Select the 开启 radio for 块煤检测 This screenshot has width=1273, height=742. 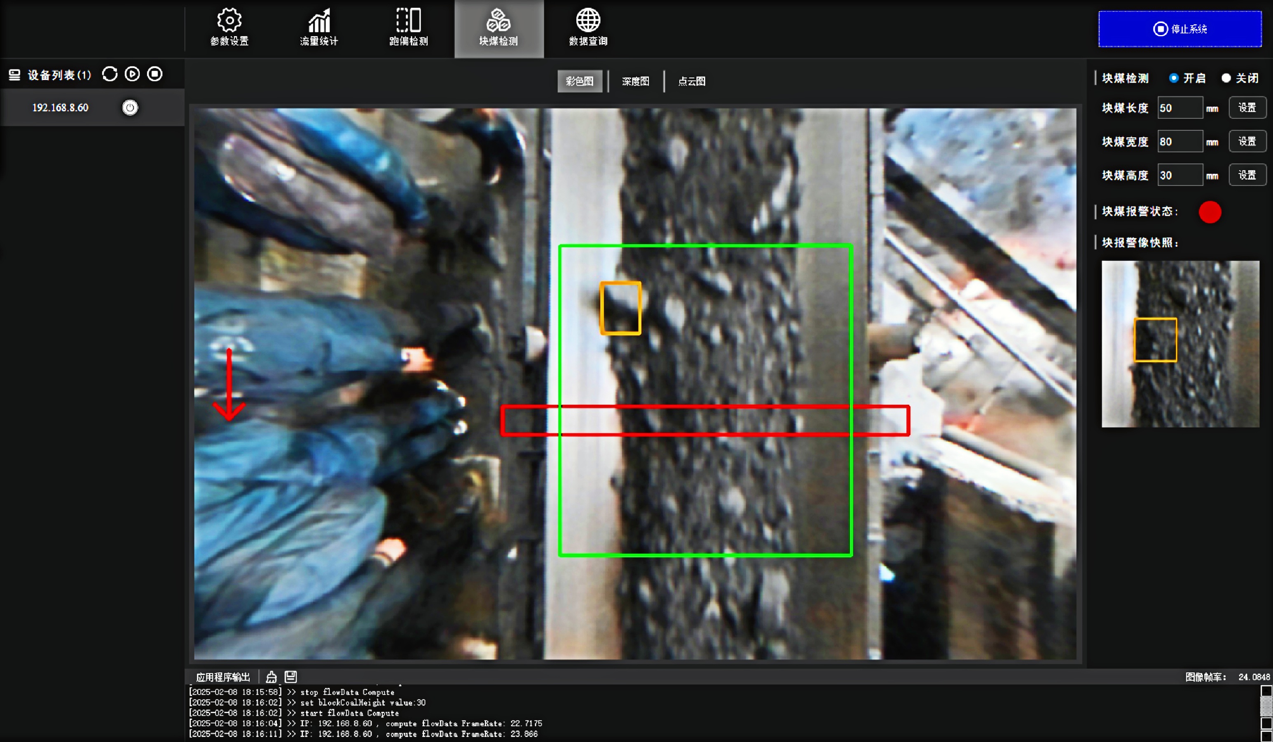(x=1173, y=78)
